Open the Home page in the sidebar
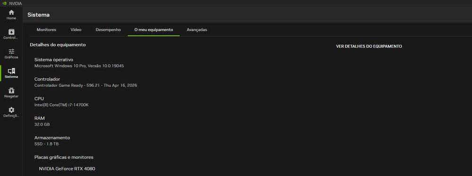Screen dimensions: 472x176 pyautogui.click(x=11, y=15)
